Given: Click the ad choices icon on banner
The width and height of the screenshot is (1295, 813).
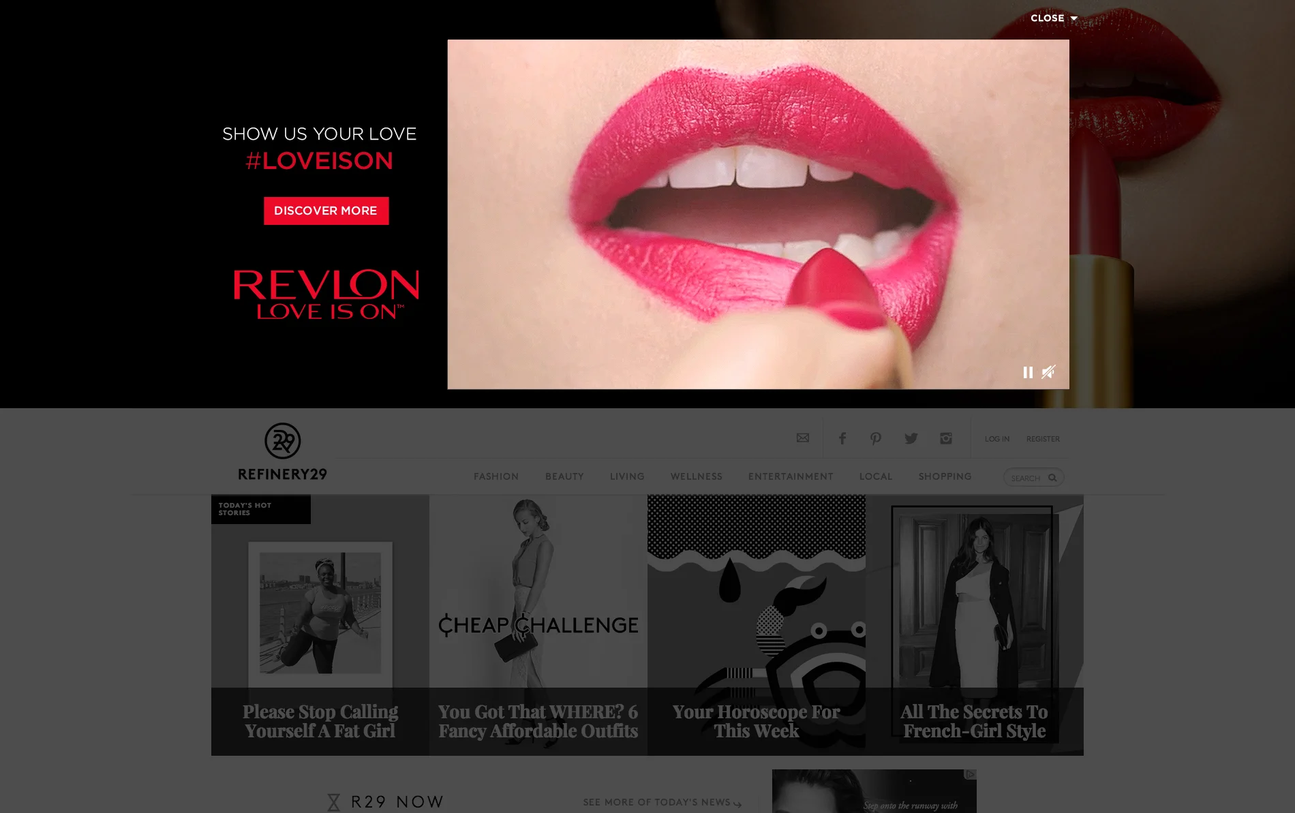Looking at the screenshot, I should click(x=971, y=774).
